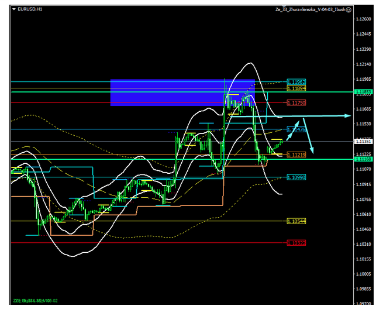376x309 pixels.
Task: Click the 1.11894 yellow price label
Action: 296,88
